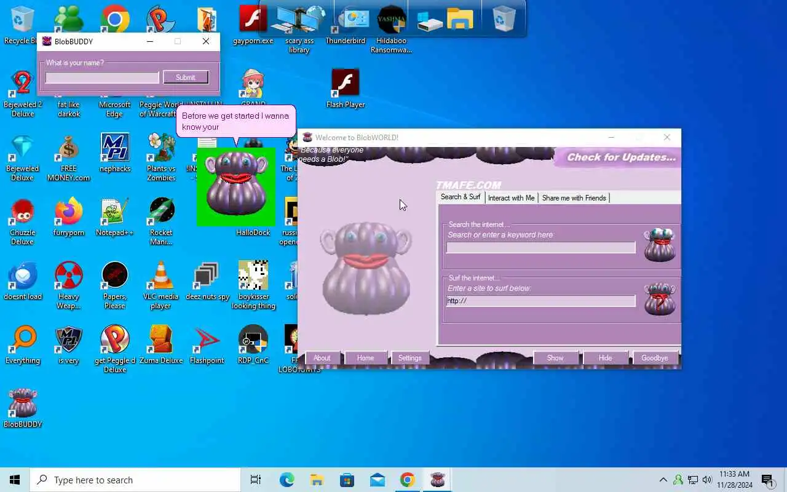Image resolution: width=787 pixels, height=492 pixels.
Task: Open the notification center icon
Action: (767, 480)
